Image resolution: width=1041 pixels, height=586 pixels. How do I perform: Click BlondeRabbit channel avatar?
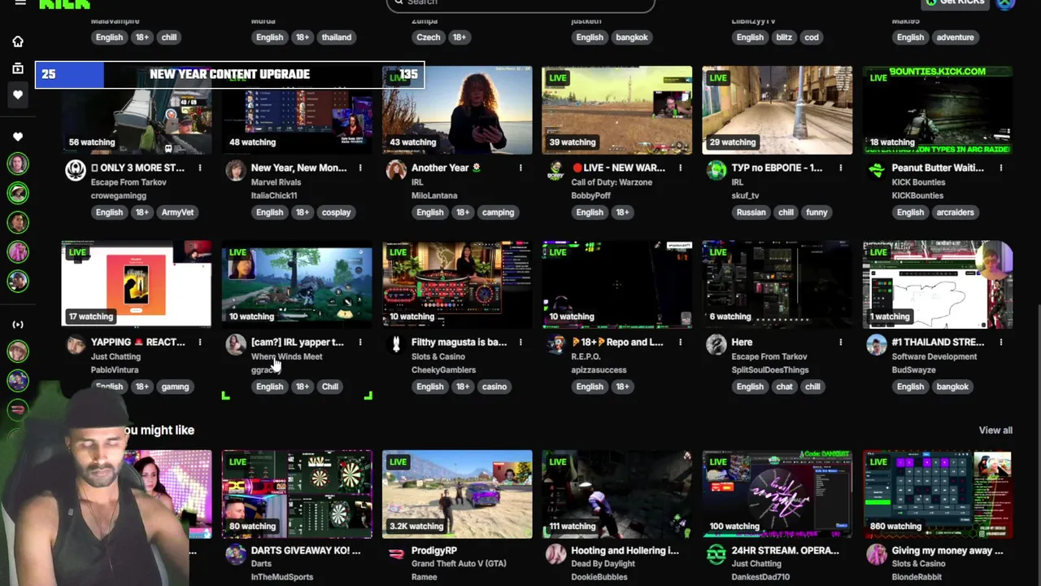click(877, 554)
